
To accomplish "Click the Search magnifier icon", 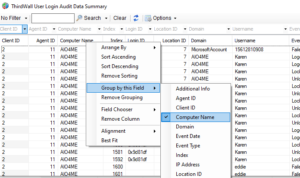I will tap(79, 18).
